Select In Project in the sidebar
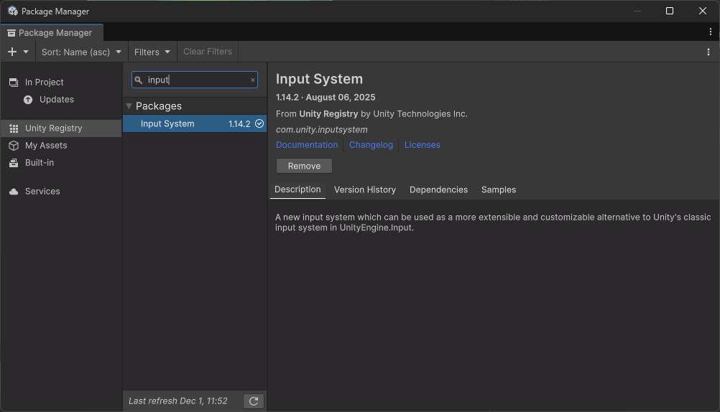This screenshot has height=412, width=720. pyautogui.click(x=60, y=82)
